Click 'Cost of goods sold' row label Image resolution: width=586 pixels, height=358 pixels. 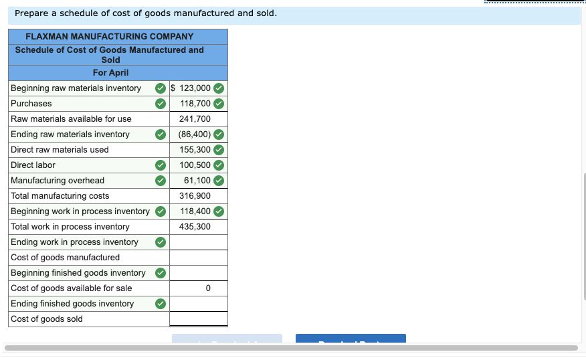[47, 319]
